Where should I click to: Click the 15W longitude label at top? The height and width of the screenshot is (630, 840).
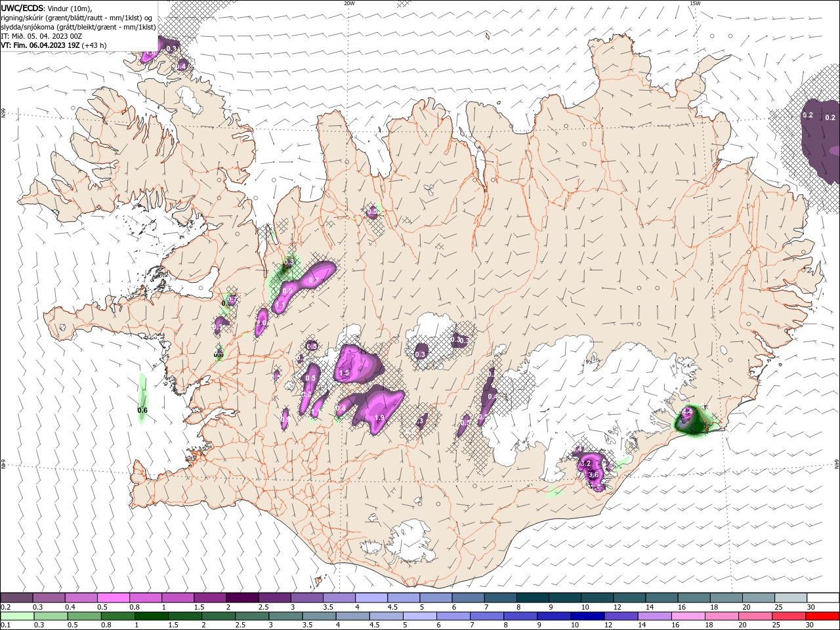[x=695, y=3]
